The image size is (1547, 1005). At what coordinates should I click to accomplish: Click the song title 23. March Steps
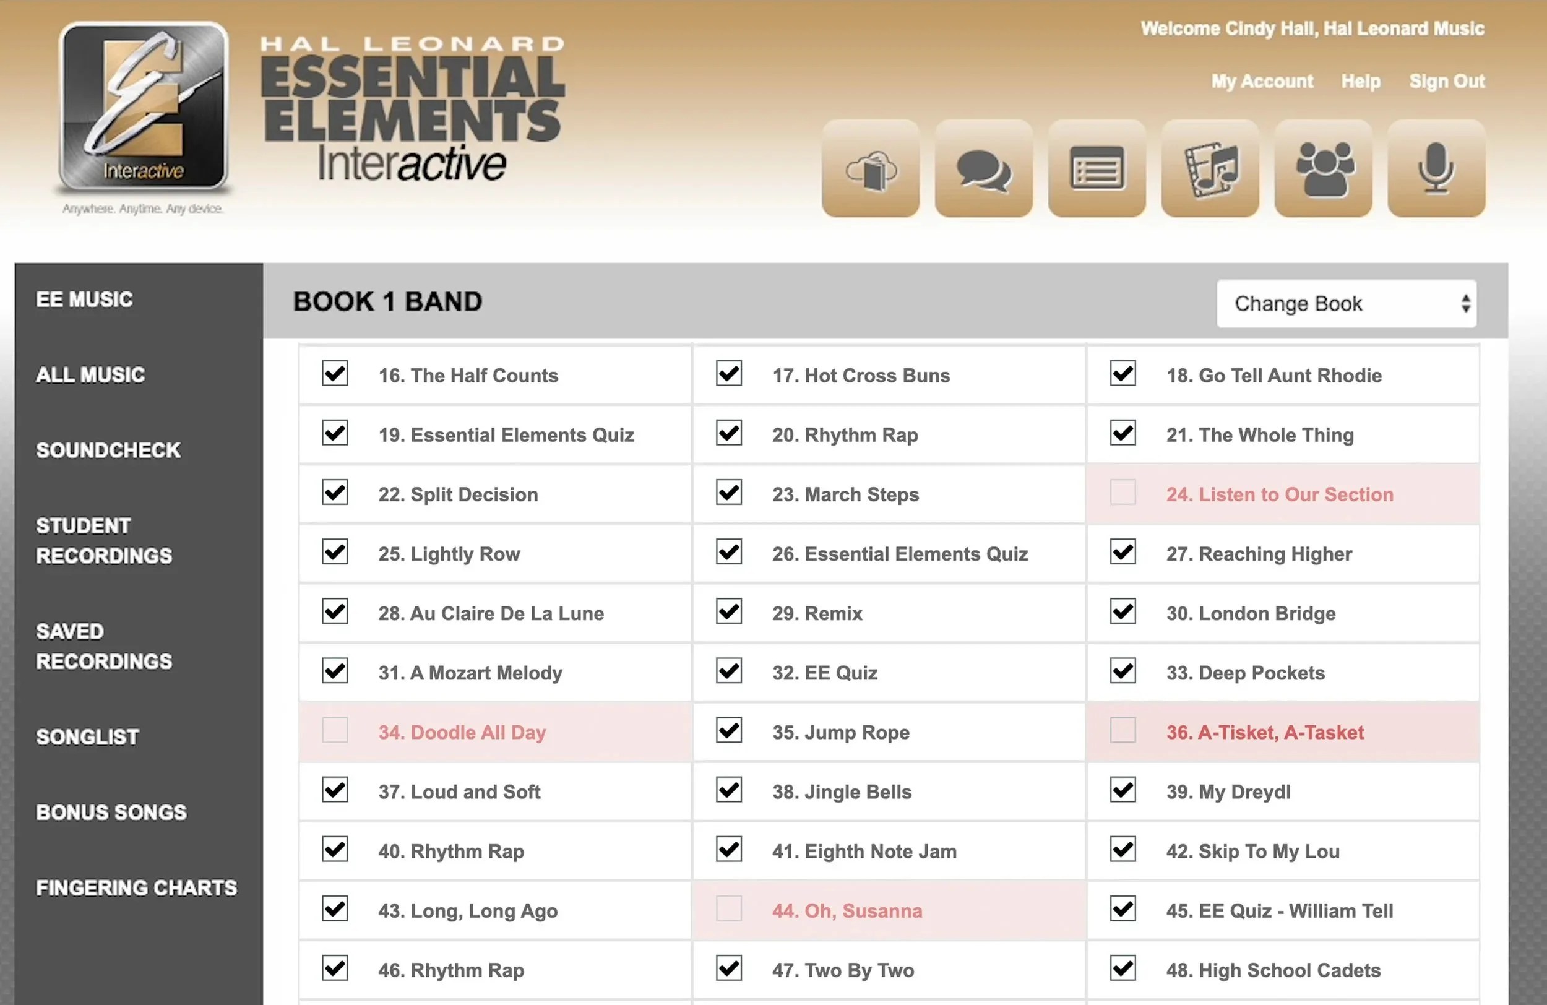[x=846, y=494]
